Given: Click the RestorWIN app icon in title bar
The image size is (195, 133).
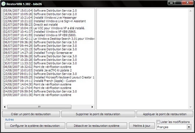Looking at the screenshot, I should click(x=3, y=4).
